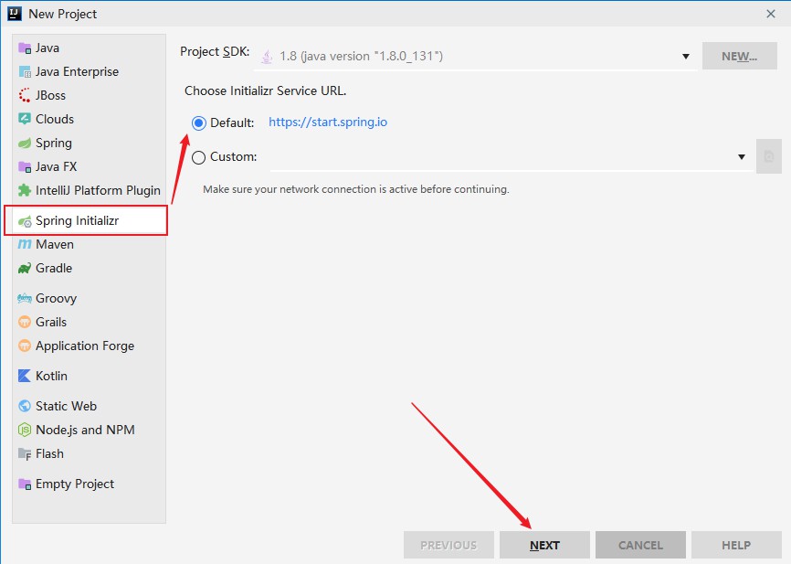Image resolution: width=791 pixels, height=564 pixels.
Task: Click the Application Forge icon
Action: (25, 346)
